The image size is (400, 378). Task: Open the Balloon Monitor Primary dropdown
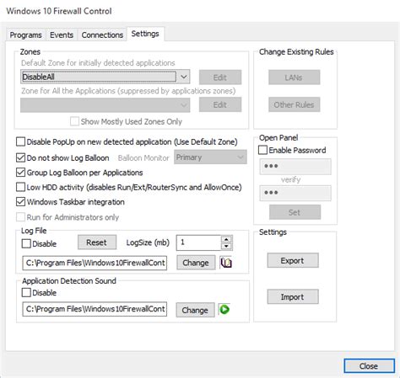[210, 157]
